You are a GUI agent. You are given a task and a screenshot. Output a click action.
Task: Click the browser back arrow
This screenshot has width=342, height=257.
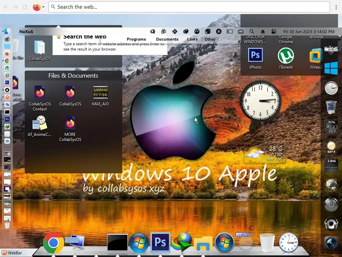[x=6, y=7]
